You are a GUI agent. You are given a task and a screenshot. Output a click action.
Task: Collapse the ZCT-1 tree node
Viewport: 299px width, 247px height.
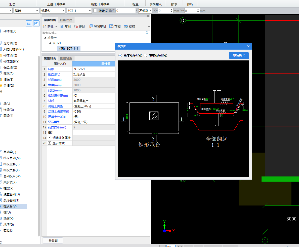point(50,43)
